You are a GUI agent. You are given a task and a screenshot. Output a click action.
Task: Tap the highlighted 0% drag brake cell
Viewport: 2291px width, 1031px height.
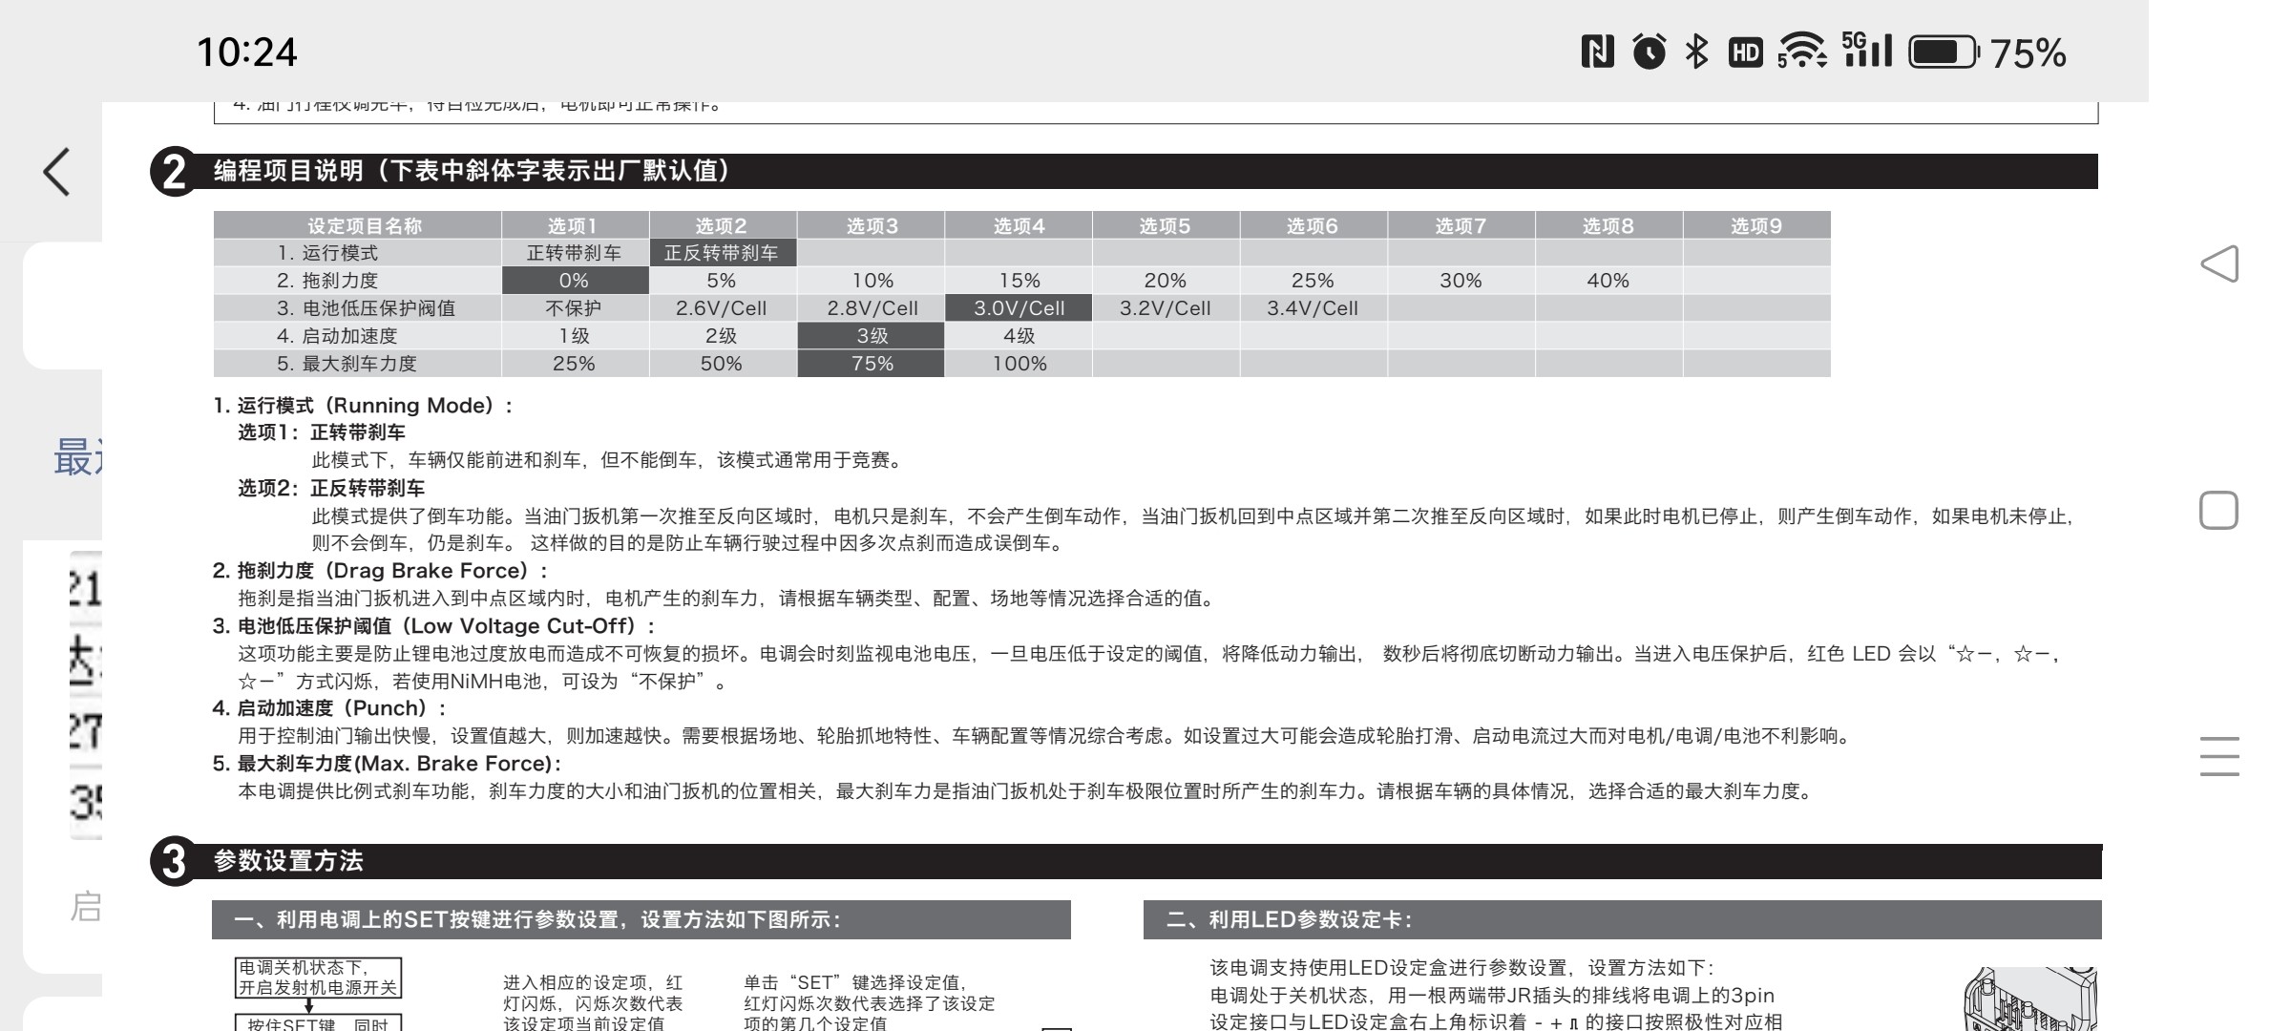tap(576, 281)
